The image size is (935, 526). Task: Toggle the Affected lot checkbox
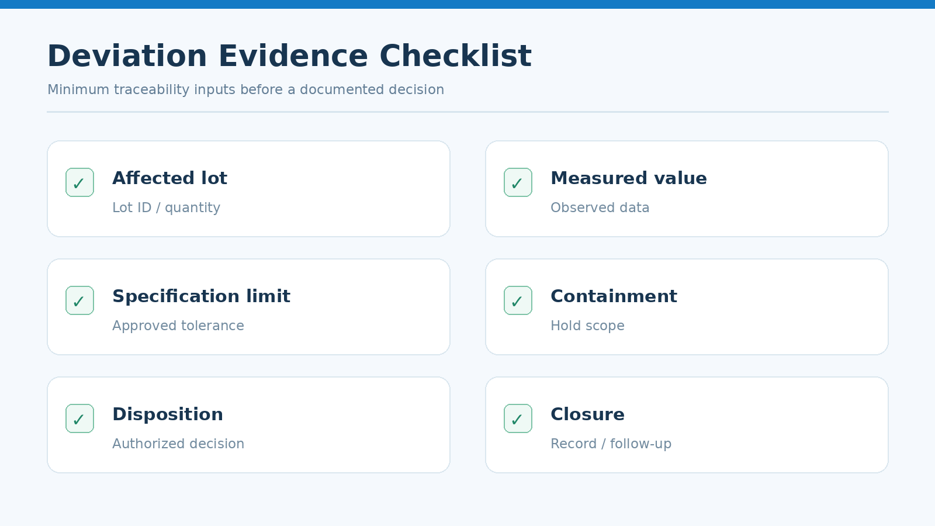coord(79,182)
